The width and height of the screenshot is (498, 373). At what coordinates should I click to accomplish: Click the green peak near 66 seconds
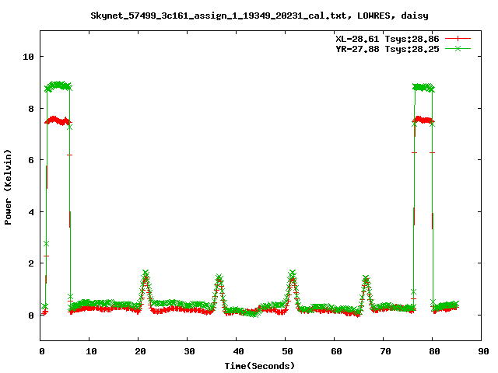(366, 278)
